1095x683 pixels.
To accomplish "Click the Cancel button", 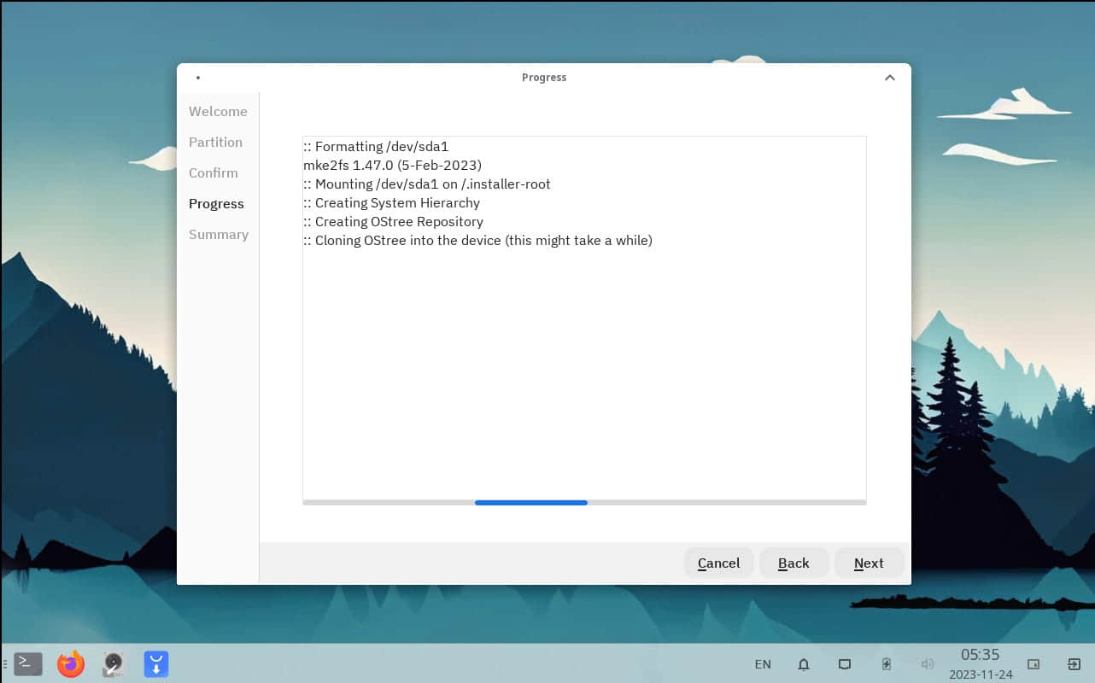I will 718,563.
